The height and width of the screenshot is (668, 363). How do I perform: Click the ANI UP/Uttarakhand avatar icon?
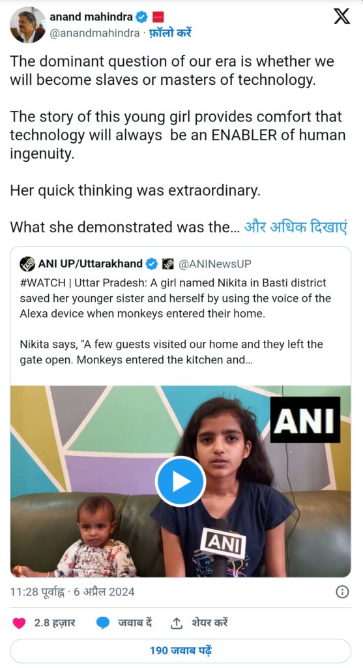click(x=27, y=264)
